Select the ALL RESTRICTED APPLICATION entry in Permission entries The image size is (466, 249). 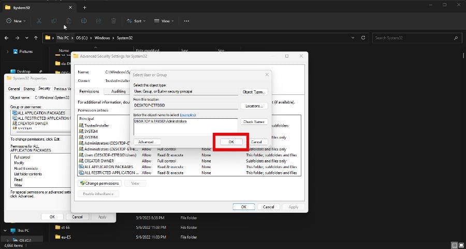(190, 173)
